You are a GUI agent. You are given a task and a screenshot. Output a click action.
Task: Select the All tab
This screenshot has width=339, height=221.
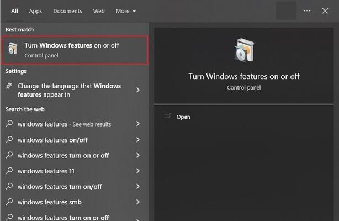click(x=14, y=11)
